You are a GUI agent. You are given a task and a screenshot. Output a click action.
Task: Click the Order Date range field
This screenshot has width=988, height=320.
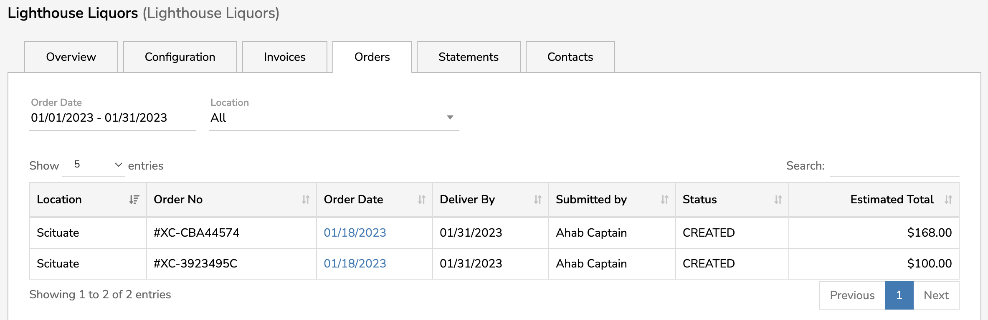pos(99,117)
